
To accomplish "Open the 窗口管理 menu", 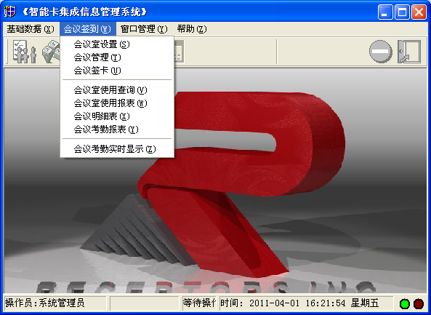I will (x=144, y=29).
